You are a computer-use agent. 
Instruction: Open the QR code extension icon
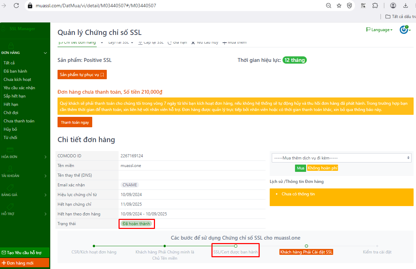[363, 6]
